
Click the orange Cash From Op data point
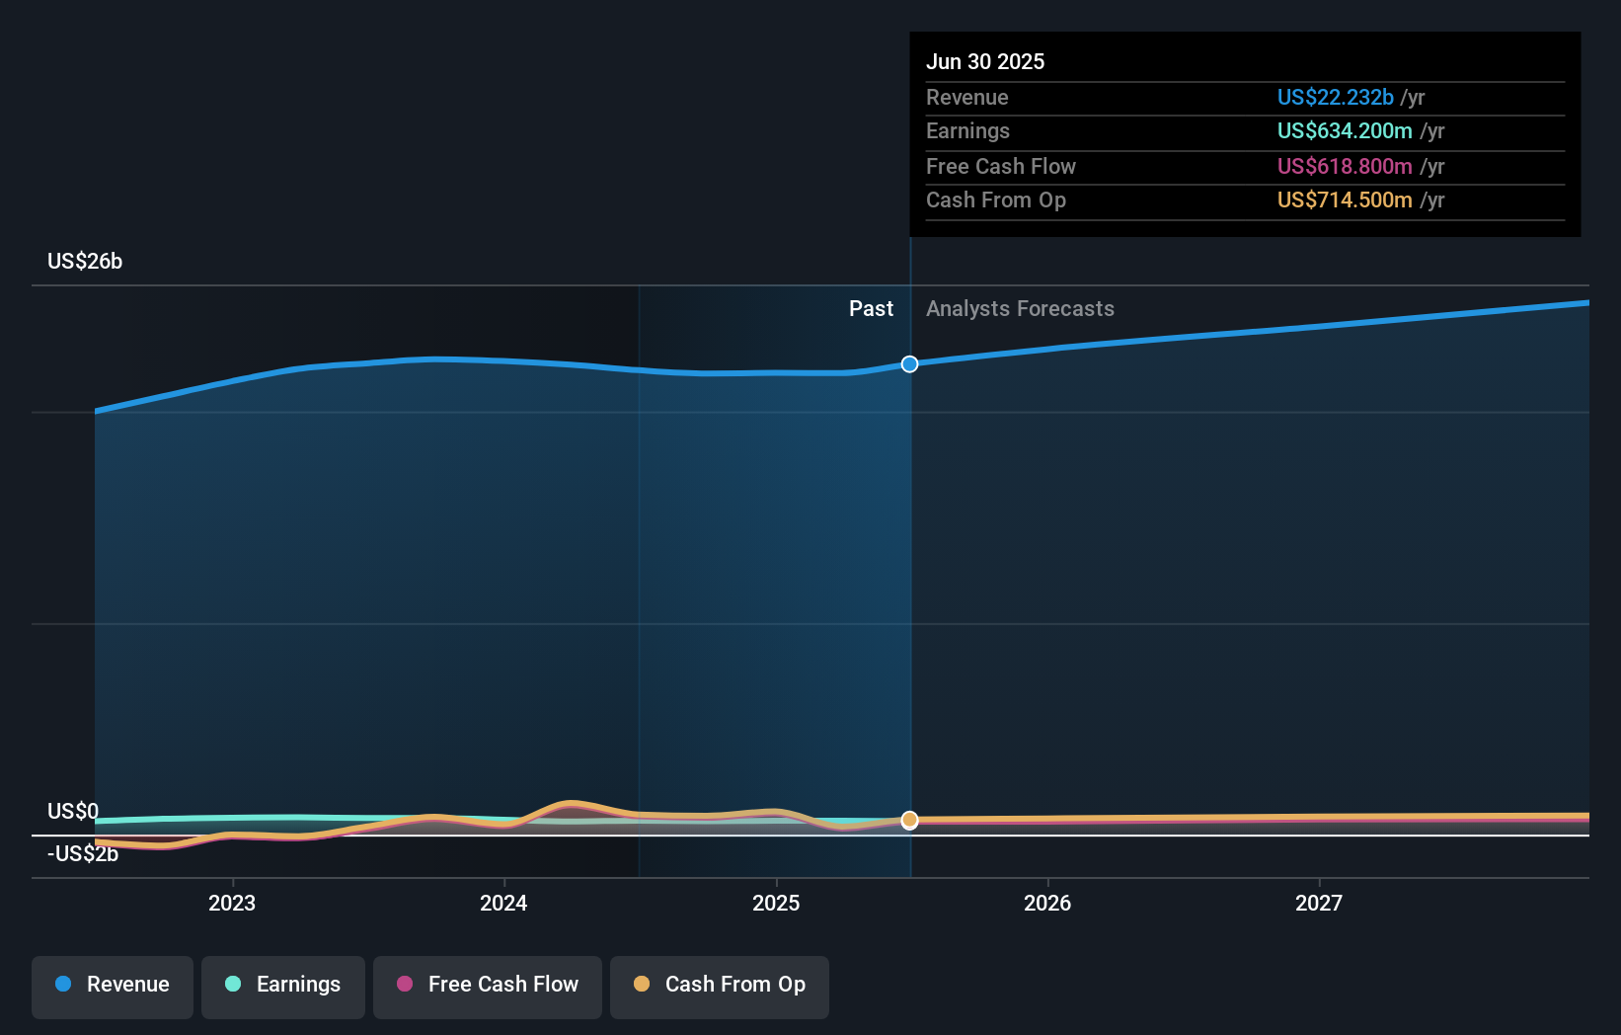click(x=909, y=820)
